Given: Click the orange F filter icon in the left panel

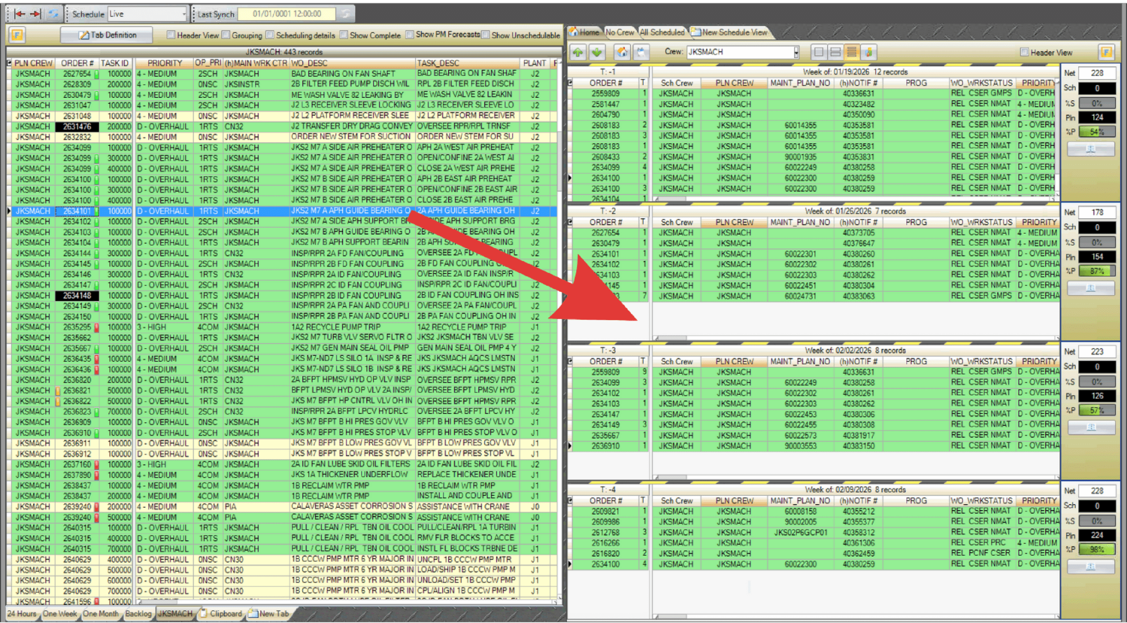Looking at the screenshot, I should (17, 35).
